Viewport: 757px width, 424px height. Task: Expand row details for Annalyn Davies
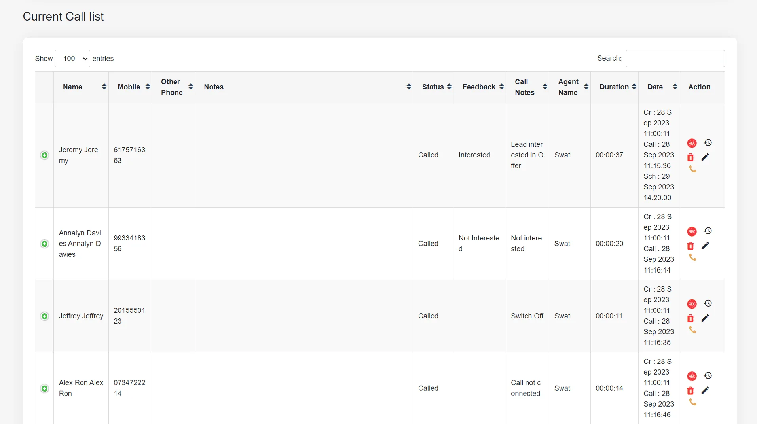45,244
